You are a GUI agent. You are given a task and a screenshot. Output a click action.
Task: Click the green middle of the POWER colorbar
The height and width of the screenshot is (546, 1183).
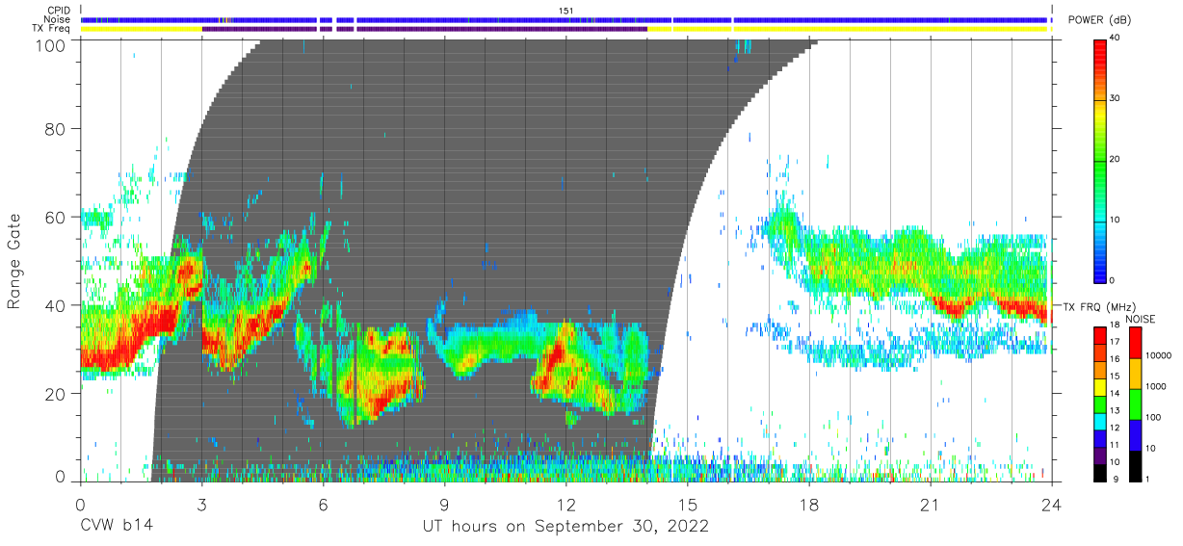[x=1100, y=160]
